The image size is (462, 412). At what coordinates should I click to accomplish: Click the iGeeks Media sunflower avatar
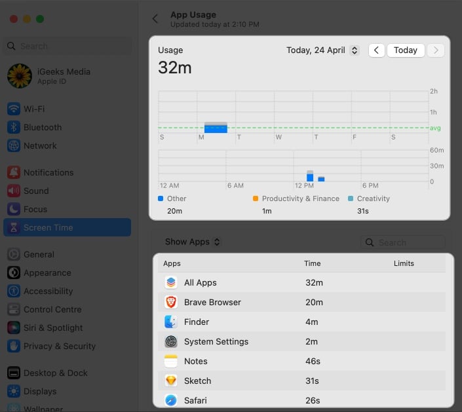point(20,76)
